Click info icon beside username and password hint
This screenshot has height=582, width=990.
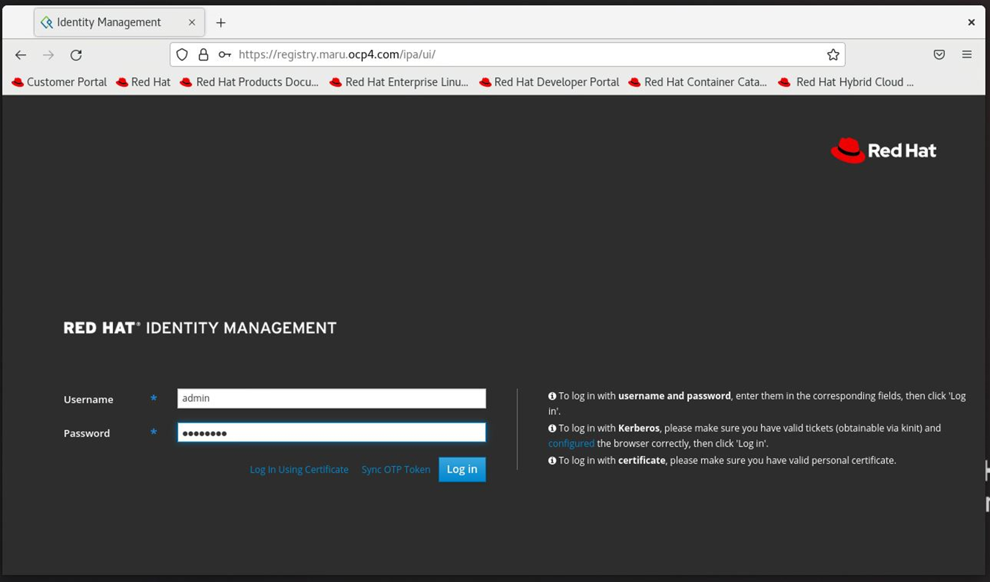[x=552, y=396]
